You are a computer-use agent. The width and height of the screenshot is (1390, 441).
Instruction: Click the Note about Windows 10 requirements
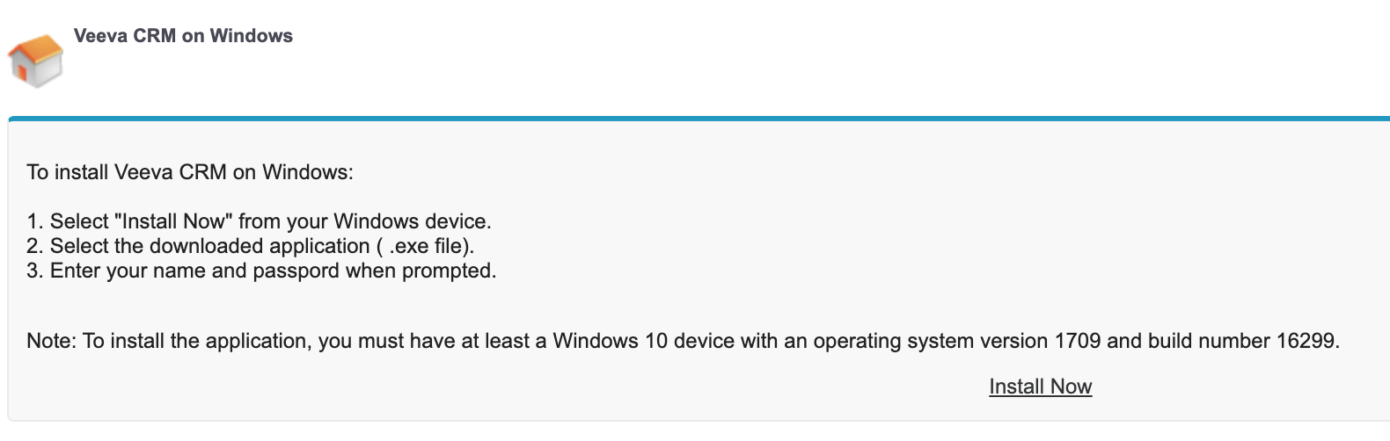(x=683, y=341)
